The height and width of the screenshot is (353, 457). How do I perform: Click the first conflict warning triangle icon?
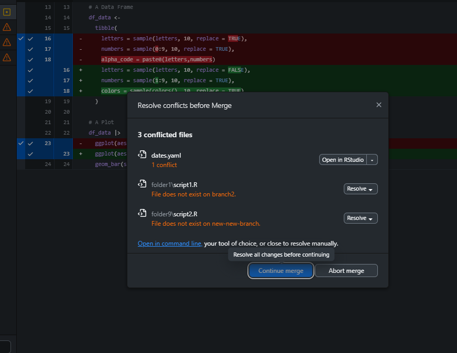click(x=7, y=27)
